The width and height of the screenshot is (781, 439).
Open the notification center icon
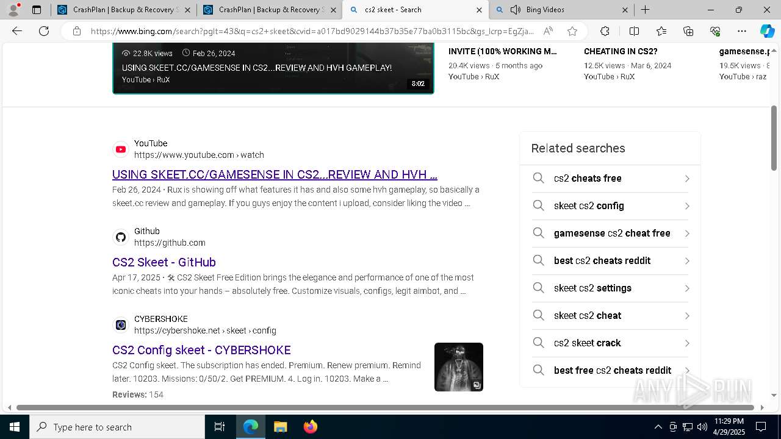pyautogui.click(x=761, y=427)
